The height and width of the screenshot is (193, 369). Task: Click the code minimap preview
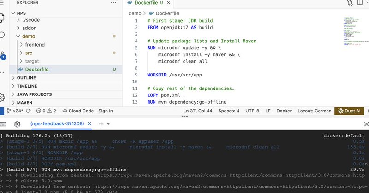(355, 31)
